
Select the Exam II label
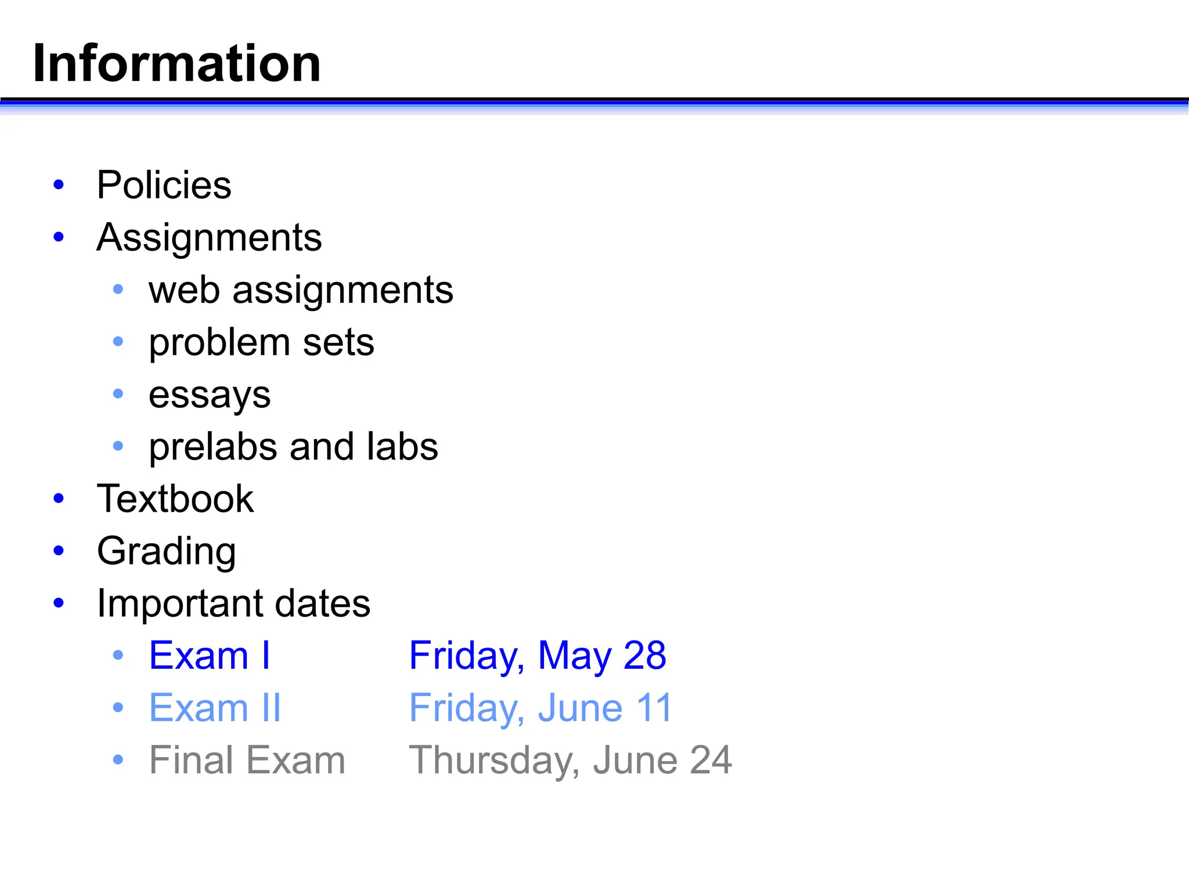(215, 708)
